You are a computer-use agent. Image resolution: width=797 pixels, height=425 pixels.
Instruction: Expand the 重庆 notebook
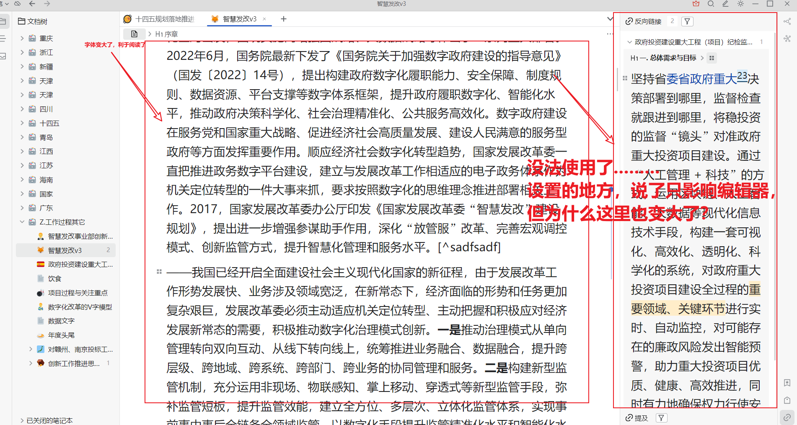[22, 38]
